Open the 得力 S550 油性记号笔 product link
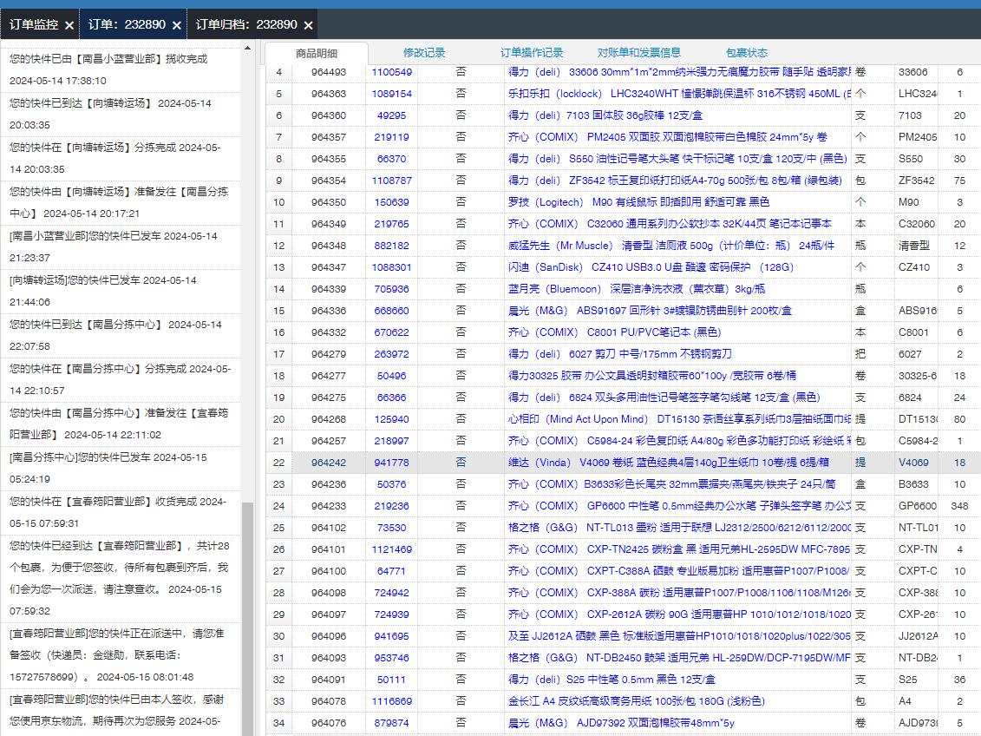This screenshot has height=736, width=981. [x=677, y=159]
